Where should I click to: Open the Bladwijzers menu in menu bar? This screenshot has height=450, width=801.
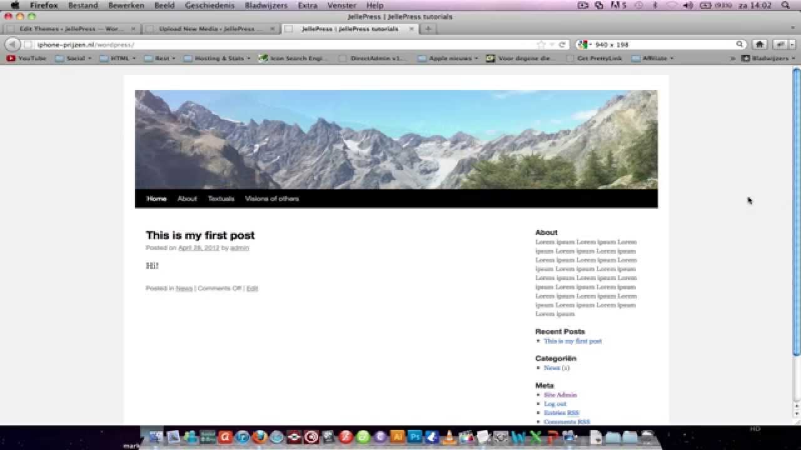[266, 5]
